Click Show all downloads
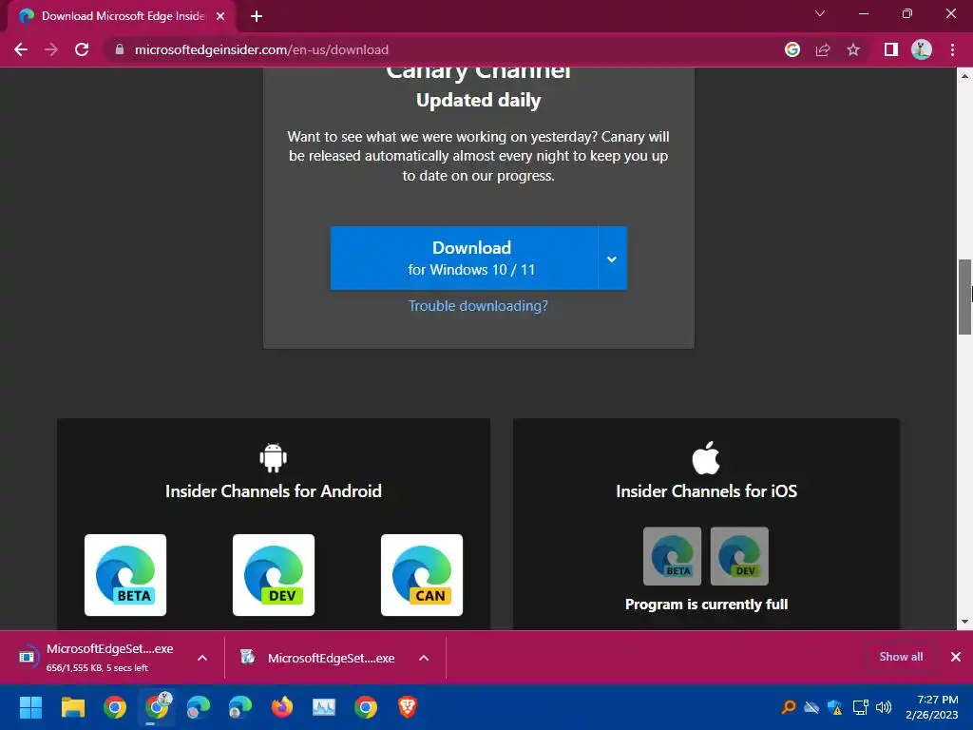973x730 pixels. (x=901, y=657)
